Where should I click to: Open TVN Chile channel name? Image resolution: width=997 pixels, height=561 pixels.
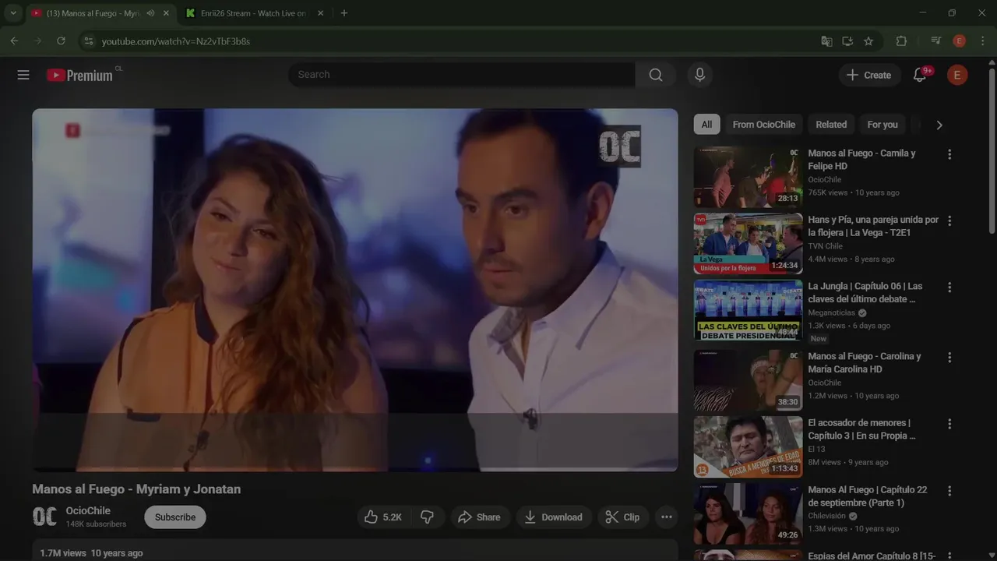[825, 246]
